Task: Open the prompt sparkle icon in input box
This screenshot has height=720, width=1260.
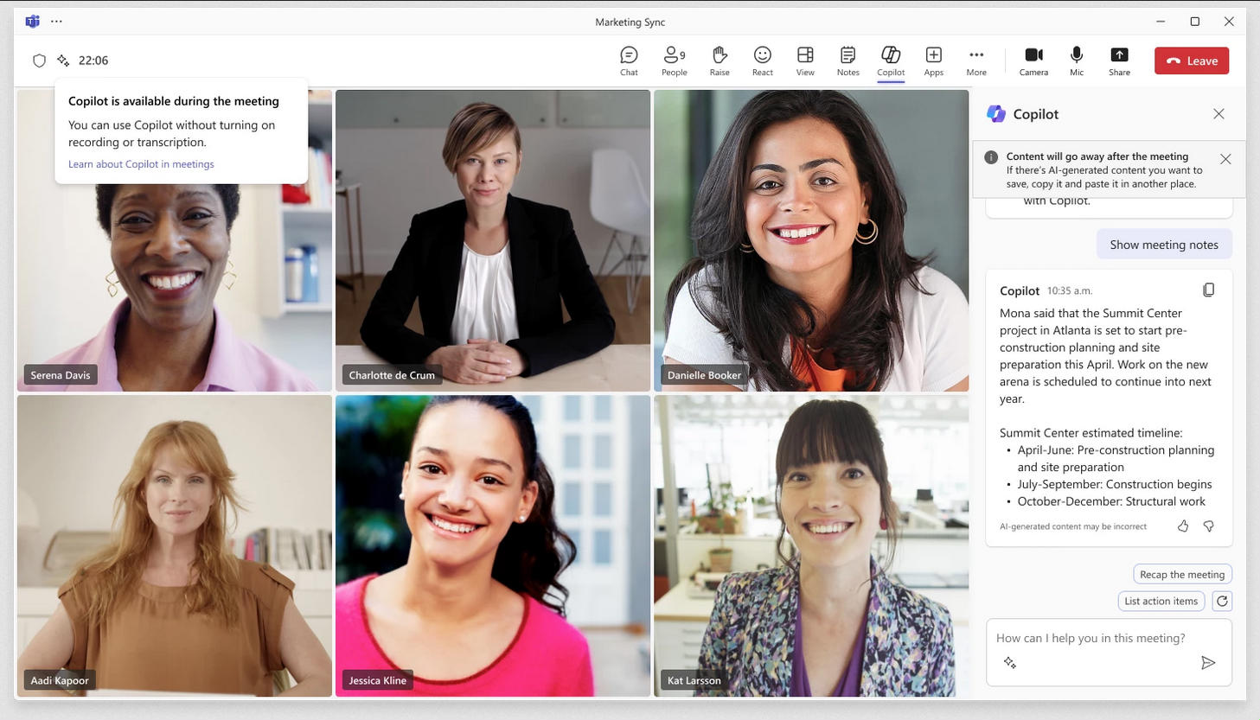Action: [x=1010, y=663]
